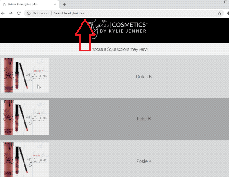The height and width of the screenshot is (177, 229).
Task: Select the Win A Free Kylie Lipkit tab
Action: coord(30,5)
